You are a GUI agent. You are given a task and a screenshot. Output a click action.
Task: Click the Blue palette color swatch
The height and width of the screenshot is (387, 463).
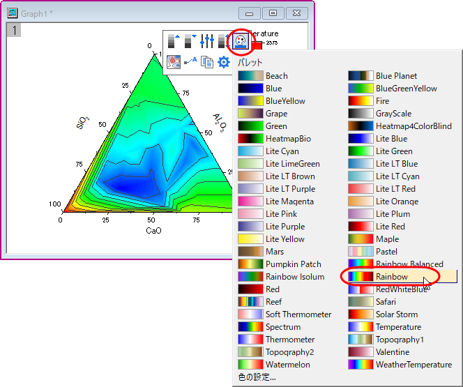pos(250,89)
